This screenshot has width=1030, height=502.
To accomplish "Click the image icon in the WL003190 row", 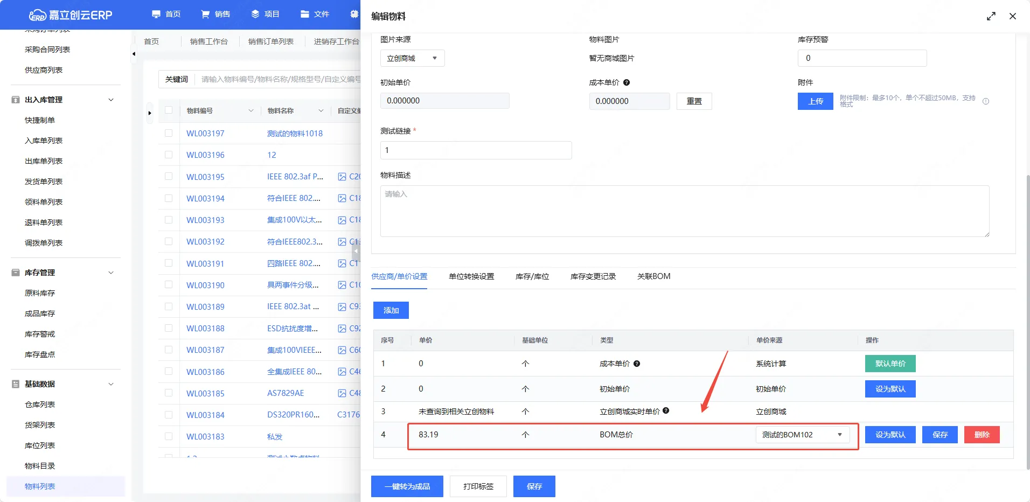I will click(342, 285).
